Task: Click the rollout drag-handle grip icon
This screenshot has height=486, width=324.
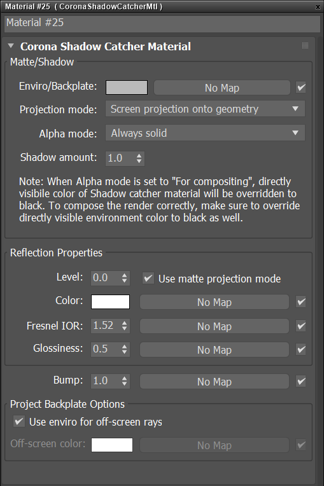Action: pos(305,46)
